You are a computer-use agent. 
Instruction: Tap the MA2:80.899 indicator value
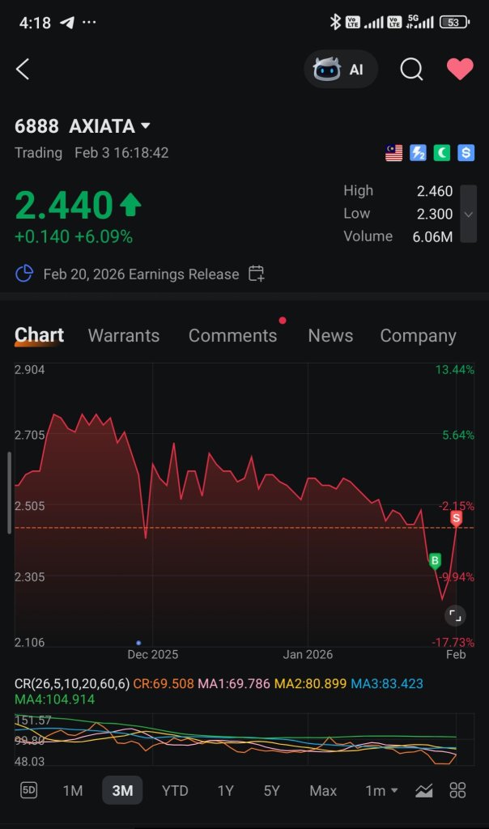click(x=310, y=683)
